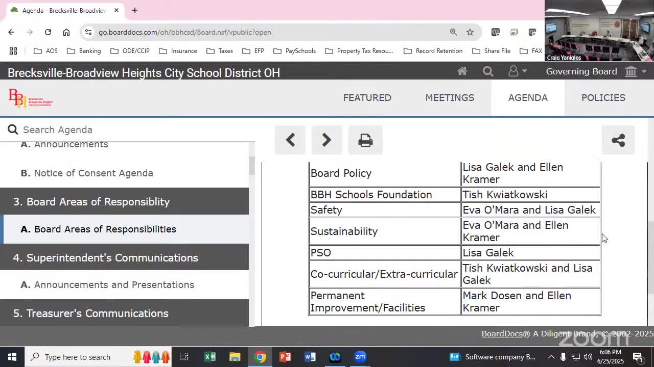Open Zoom from the taskbar
This screenshot has height=367, width=654.
tap(360, 357)
